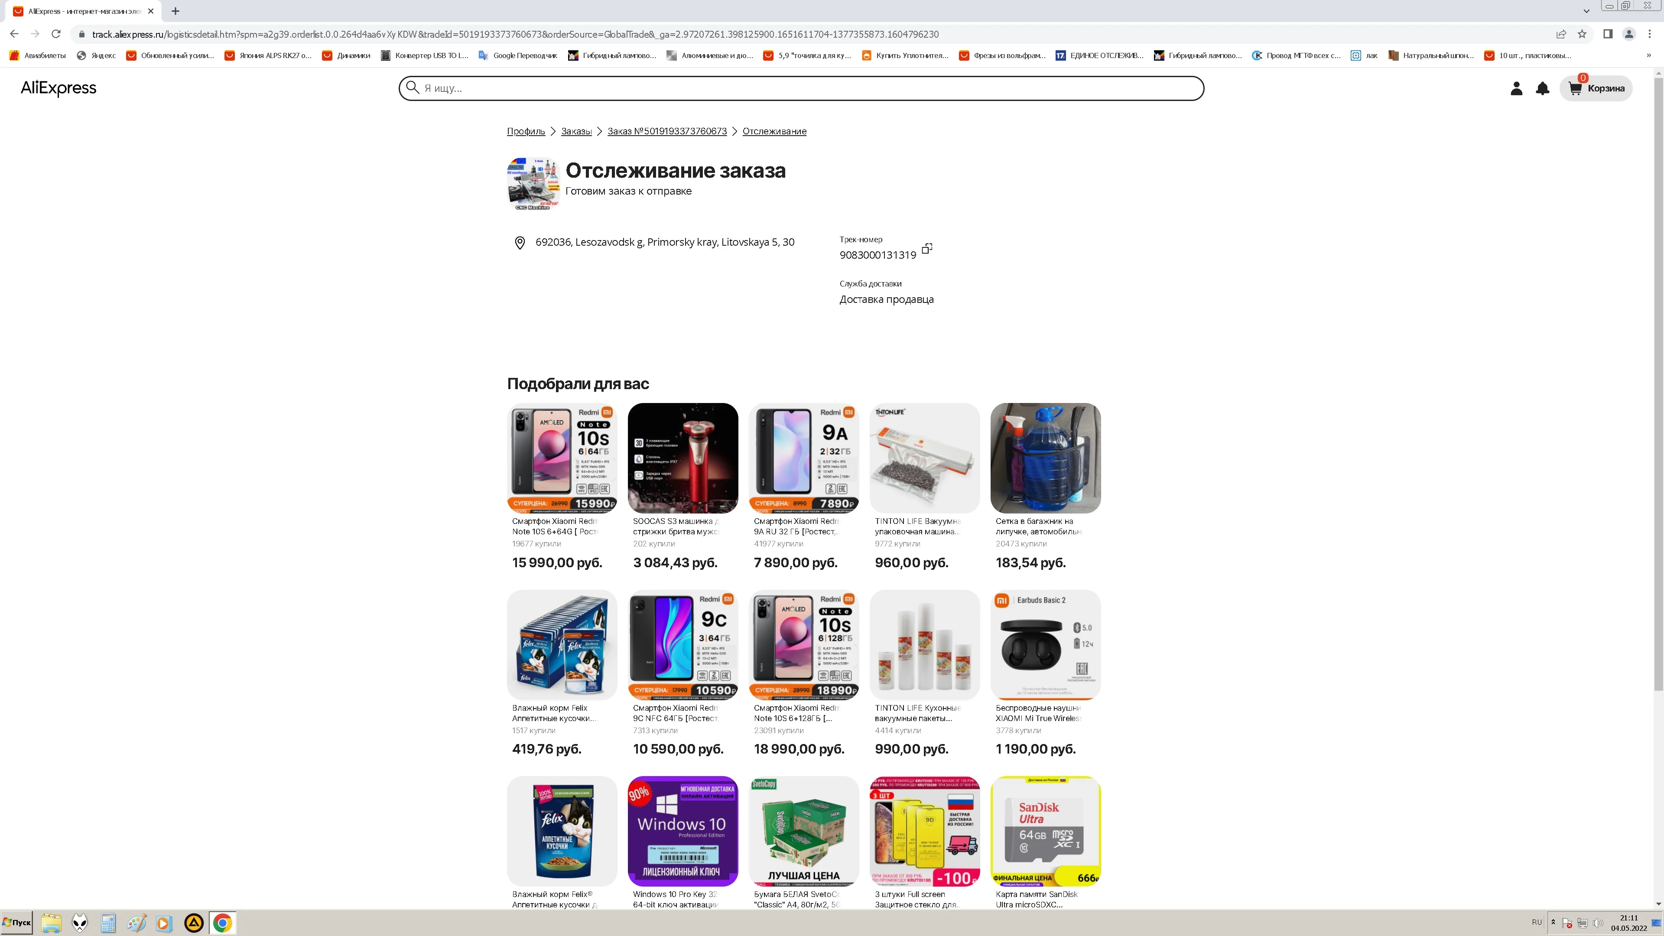Open notifications bell icon
This screenshot has width=1664, height=936.
[1543, 88]
